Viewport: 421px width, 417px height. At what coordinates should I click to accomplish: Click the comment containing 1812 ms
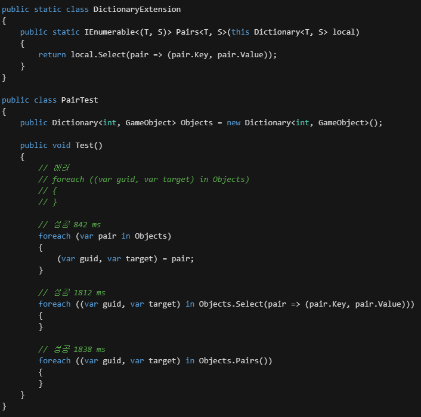coord(72,292)
